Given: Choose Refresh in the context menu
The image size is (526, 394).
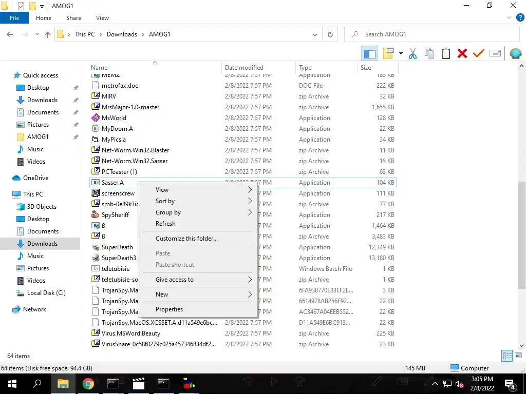Looking at the screenshot, I should pos(198,224).
